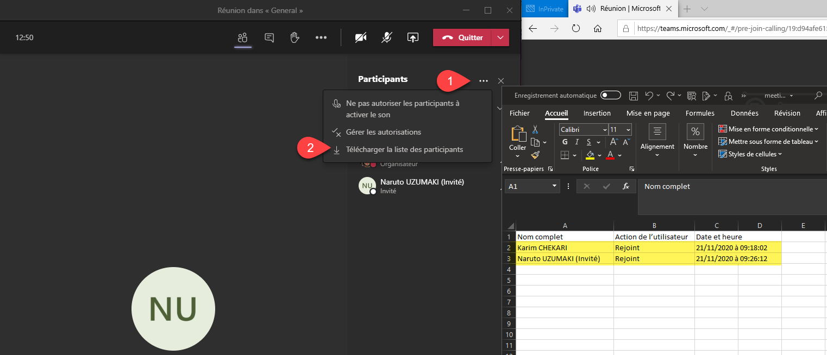Viewport: 827px width, 355px height.
Task: Open the Presse-papiers dialog launcher
Action: pyautogui.click(x=550, y=169)
